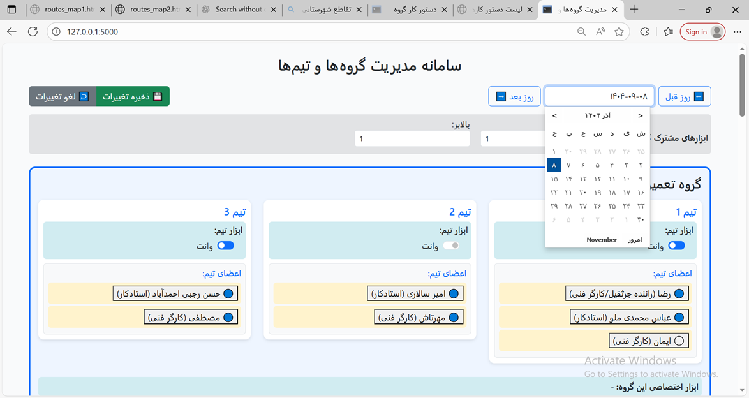The width and height of the screenshot is (749, 398).
Task: Select the radio button for مصطفی (کارگر فنی)
Action: click(x=228, y=317)
